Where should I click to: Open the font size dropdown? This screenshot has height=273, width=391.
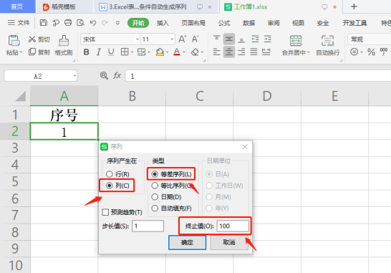coord(172,39)
